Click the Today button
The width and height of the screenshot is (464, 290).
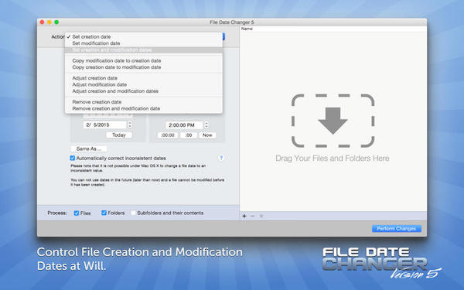pos(119,135)
